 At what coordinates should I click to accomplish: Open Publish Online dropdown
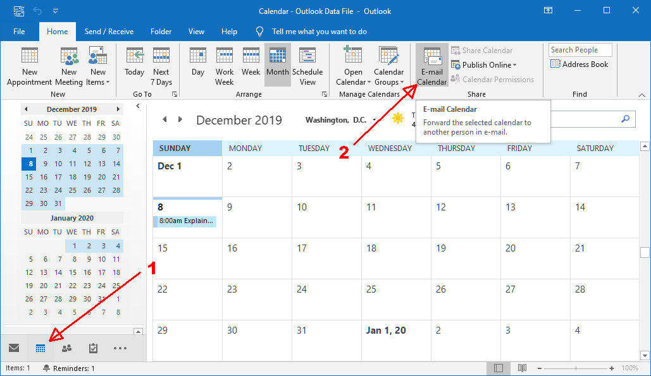coord(484,65)
